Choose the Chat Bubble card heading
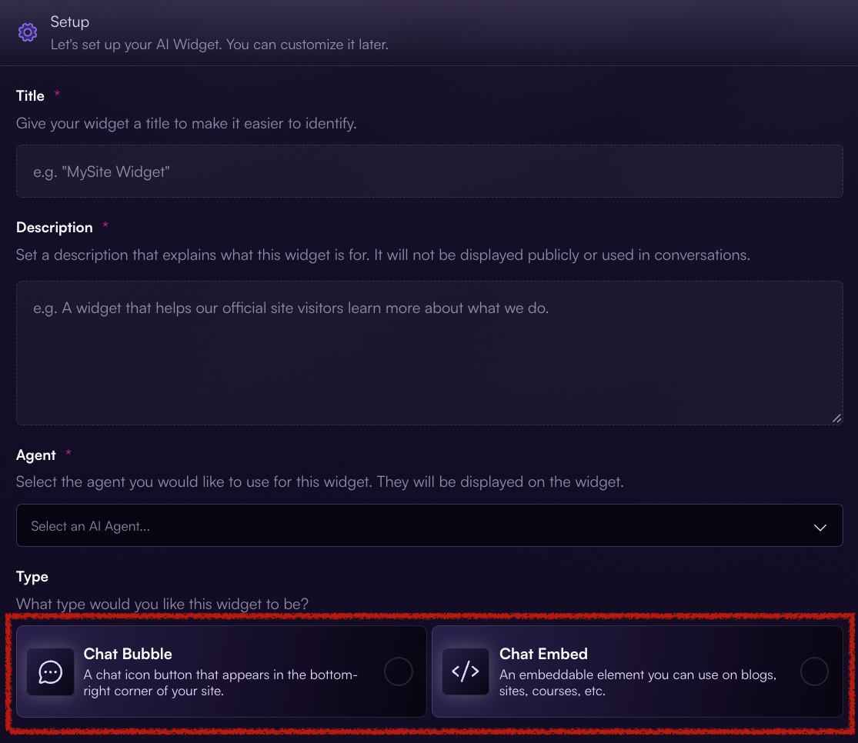Viewport: 858px width, 743px height. click(128, 654)
